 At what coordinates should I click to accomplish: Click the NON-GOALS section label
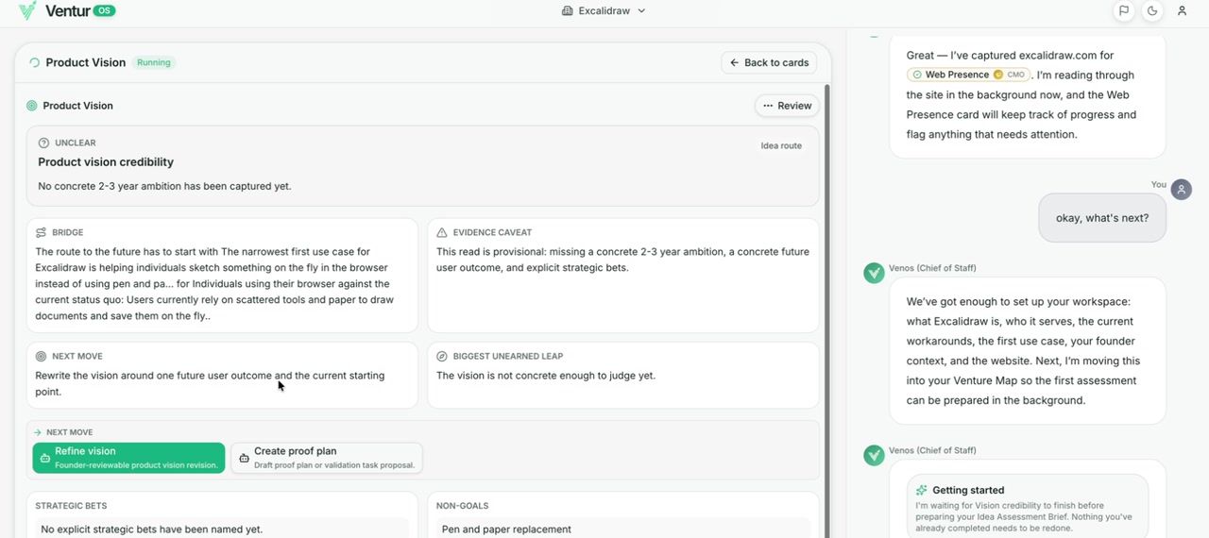point(463,506)
